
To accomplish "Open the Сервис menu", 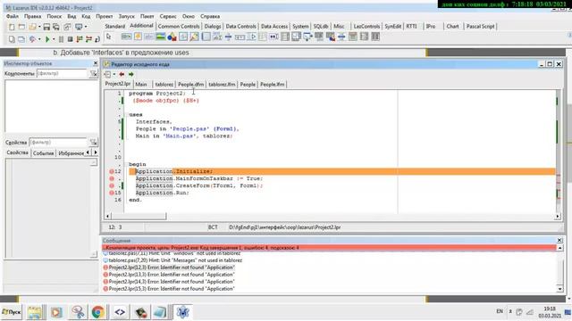I will (x=168, y=16).
